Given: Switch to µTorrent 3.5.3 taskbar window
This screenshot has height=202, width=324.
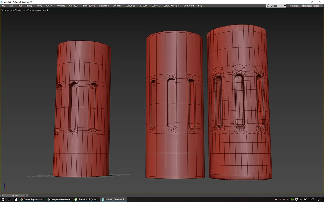Looking at the screenshot, I should coord(86,199).
